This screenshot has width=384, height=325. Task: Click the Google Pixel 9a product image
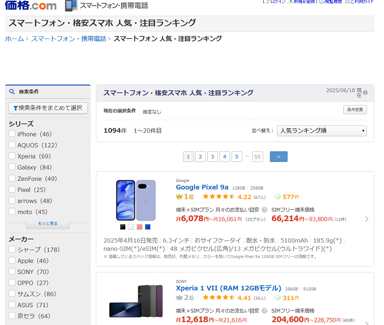(x=136, y=200)
